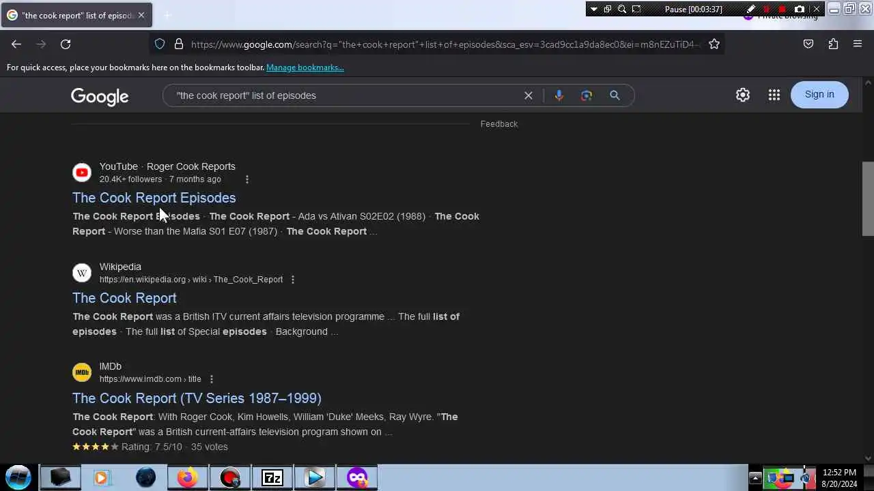
Task: Search by image with Google Lens
Action: (x=587, y=95)
